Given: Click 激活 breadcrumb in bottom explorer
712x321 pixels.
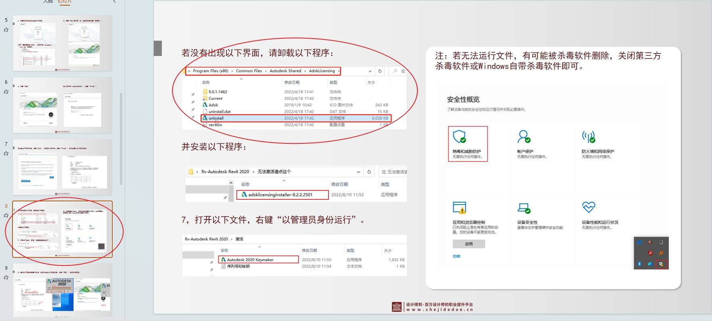Looking at the screenshot, I should pos(239,239).
